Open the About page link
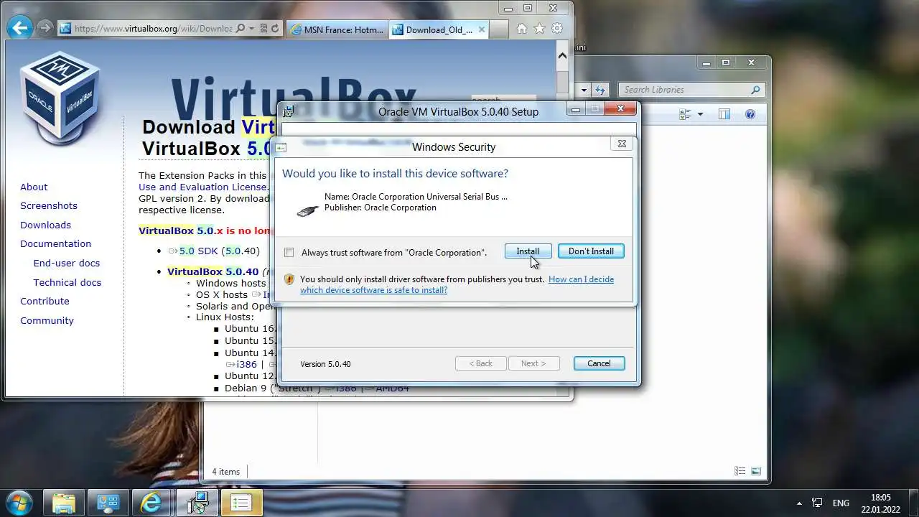919x517 pixels. click(34, 187)
